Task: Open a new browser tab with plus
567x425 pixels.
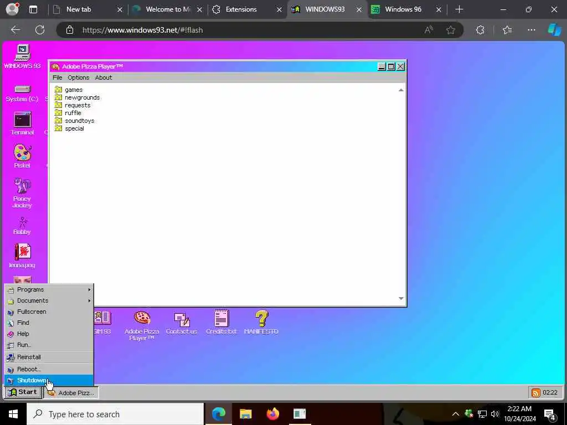Action: [459, 9]
